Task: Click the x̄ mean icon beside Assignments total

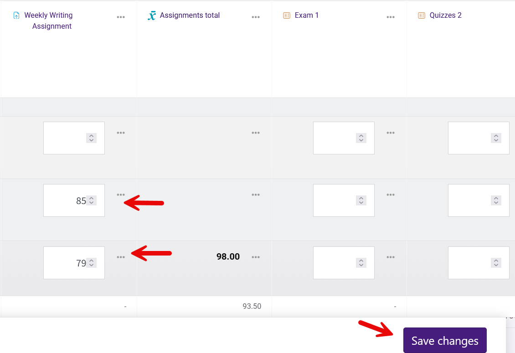Action: 152,15
